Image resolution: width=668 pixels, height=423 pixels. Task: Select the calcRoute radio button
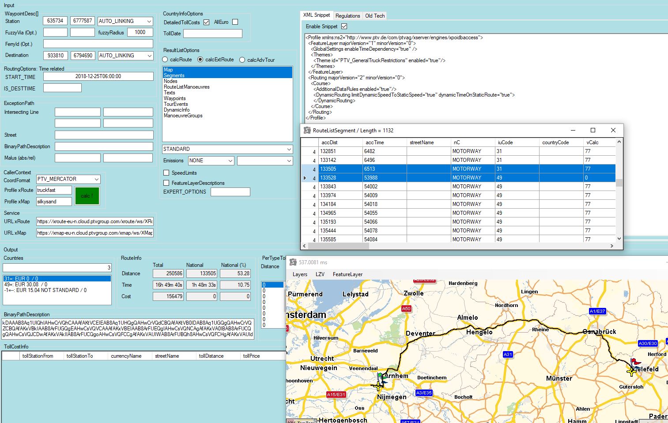point(165,60)
